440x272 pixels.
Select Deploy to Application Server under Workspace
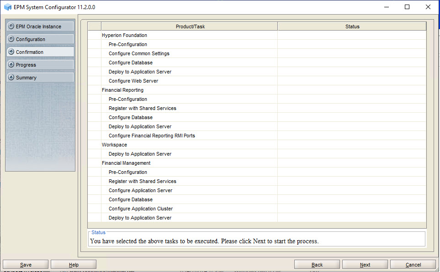(257, 154)
